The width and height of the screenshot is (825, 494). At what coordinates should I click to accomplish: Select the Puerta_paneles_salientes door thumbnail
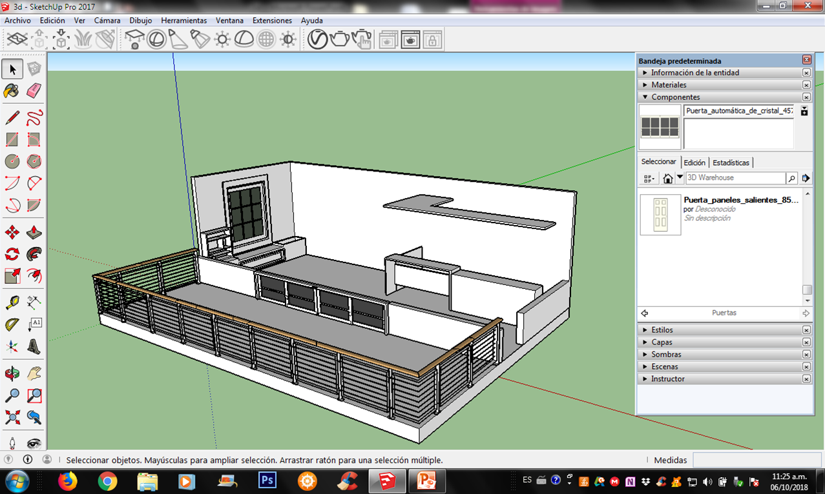(x=660, y=215)
